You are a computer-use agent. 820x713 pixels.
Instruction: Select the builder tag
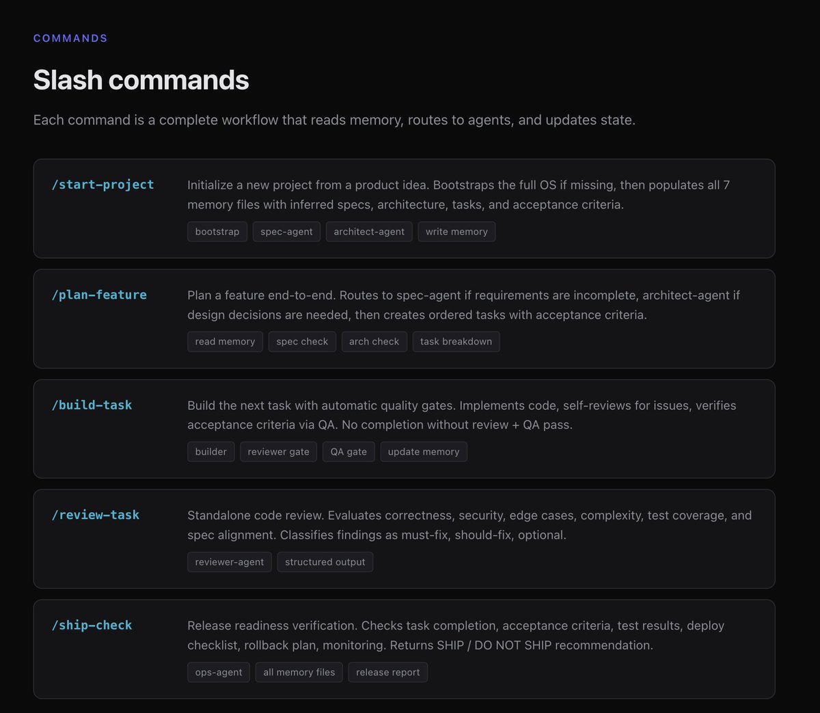tap(211, 452)
